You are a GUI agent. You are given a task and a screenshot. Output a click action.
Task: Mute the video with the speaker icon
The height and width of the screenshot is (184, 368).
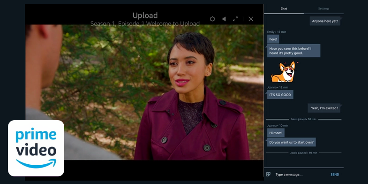224,19
